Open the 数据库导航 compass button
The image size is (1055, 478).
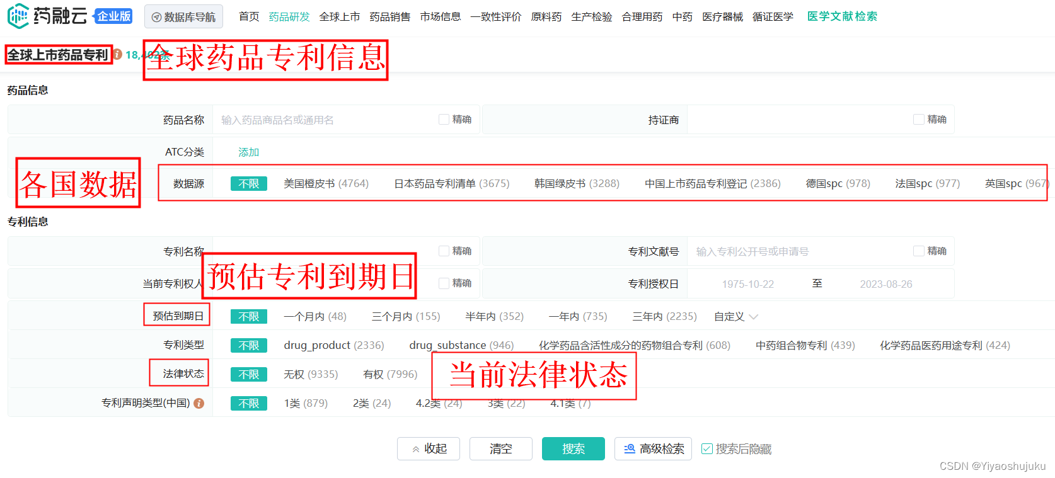click(x=184, y=17)
